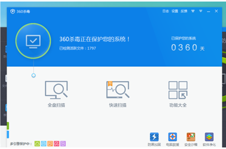
Task: Open the log (日志) menu
Action: click(166, 11)
